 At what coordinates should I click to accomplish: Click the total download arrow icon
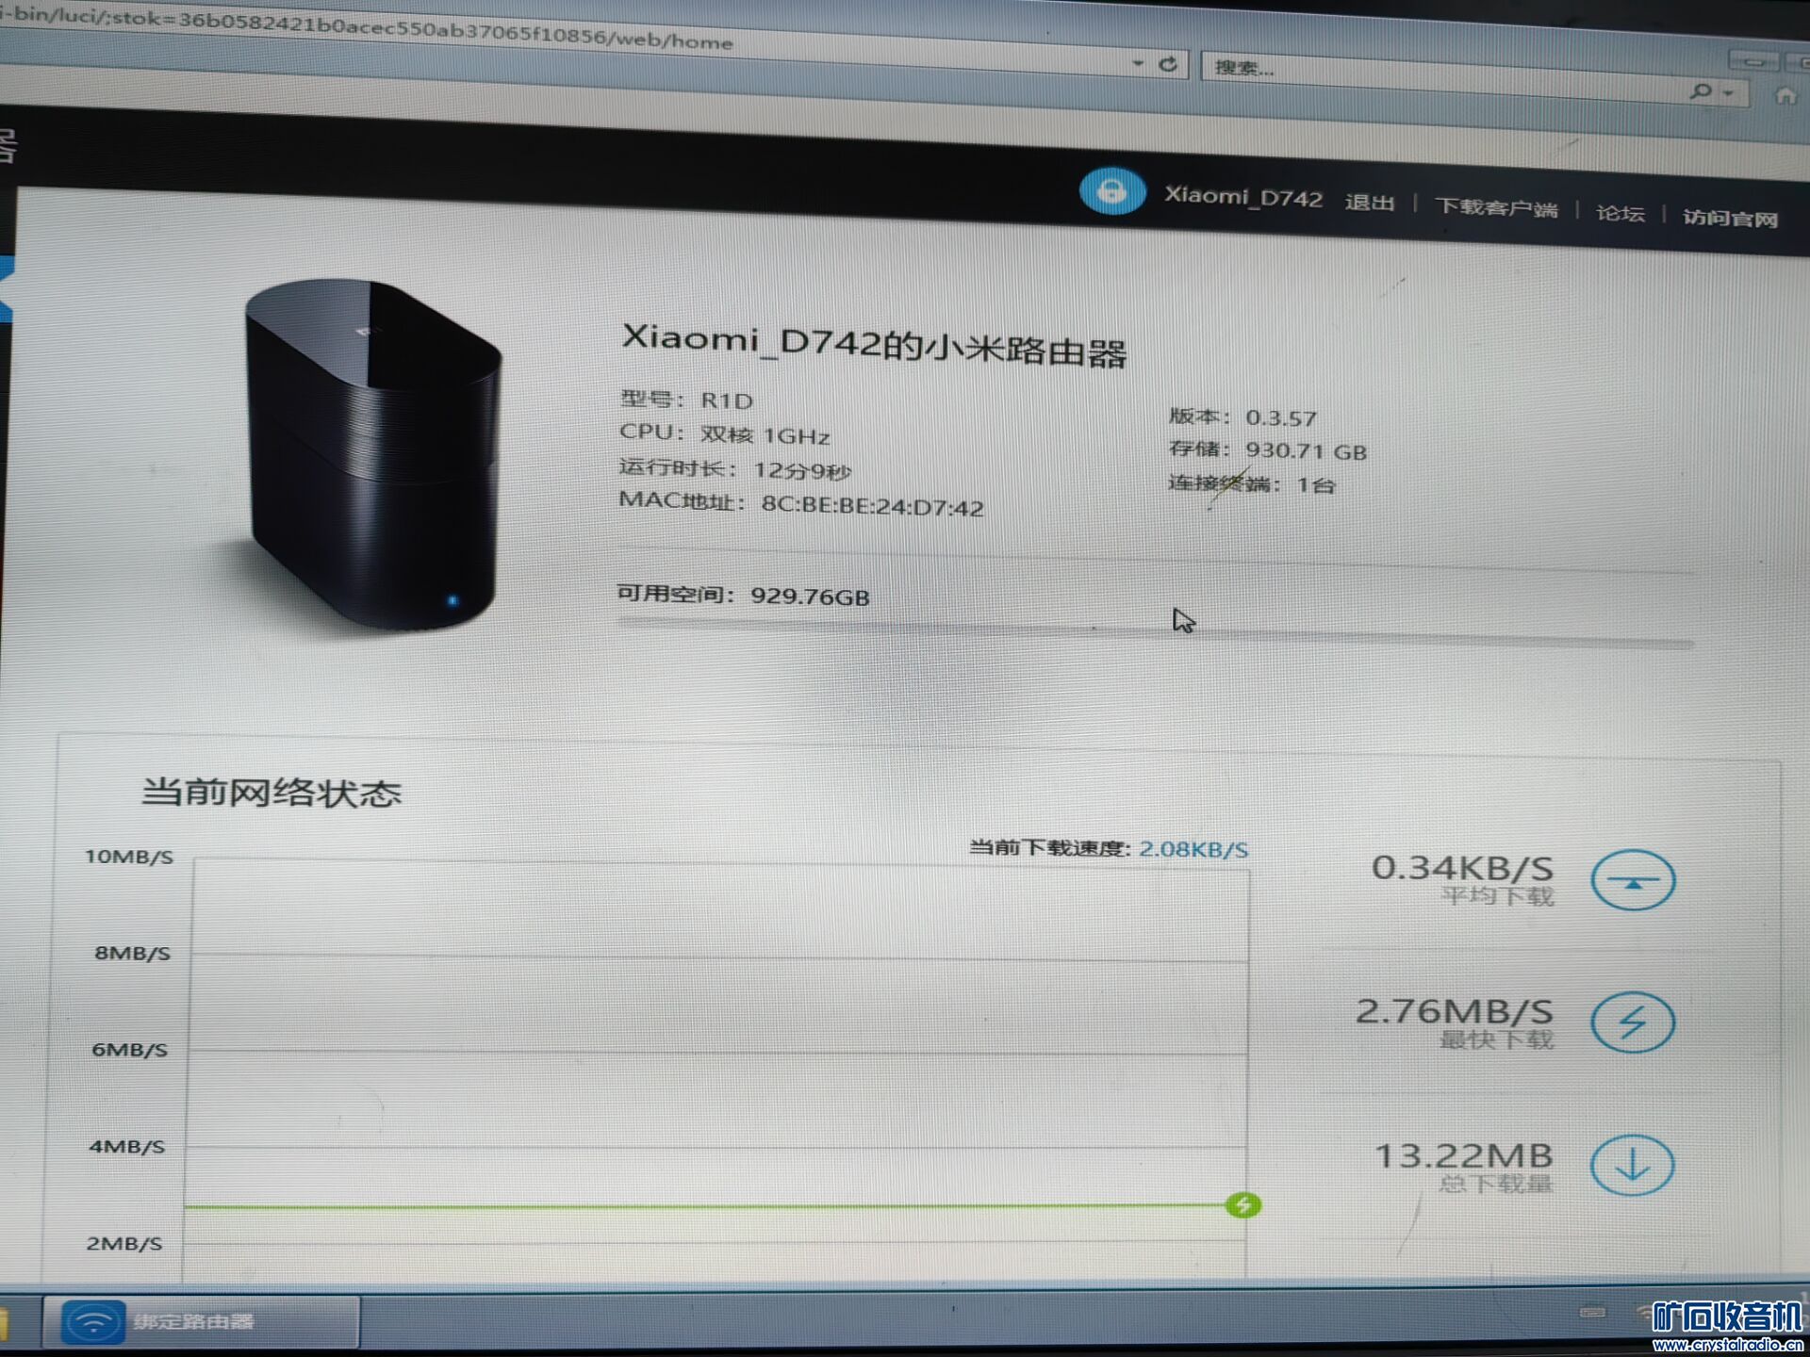click(x=1632, y=1166)
